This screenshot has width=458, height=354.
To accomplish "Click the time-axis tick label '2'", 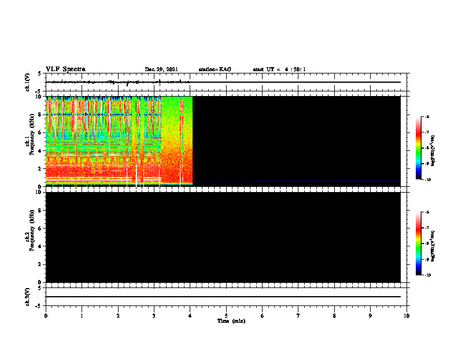I will (x=118, y=316).
